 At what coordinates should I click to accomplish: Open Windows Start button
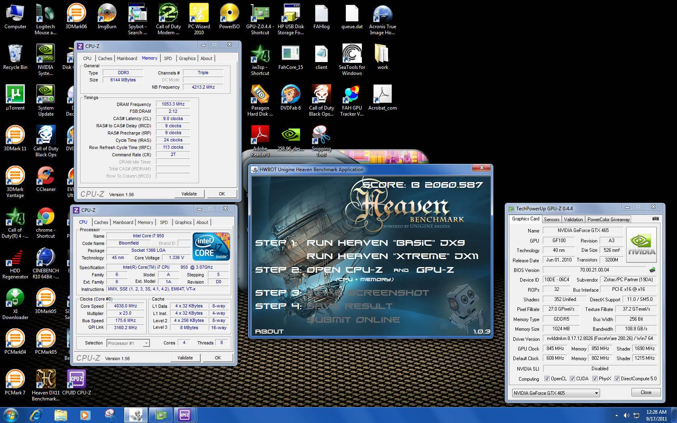pos(11,415)
